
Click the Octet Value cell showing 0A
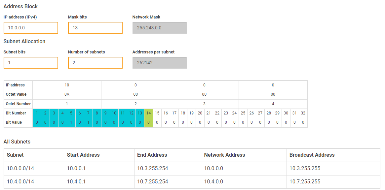(67, 94)
